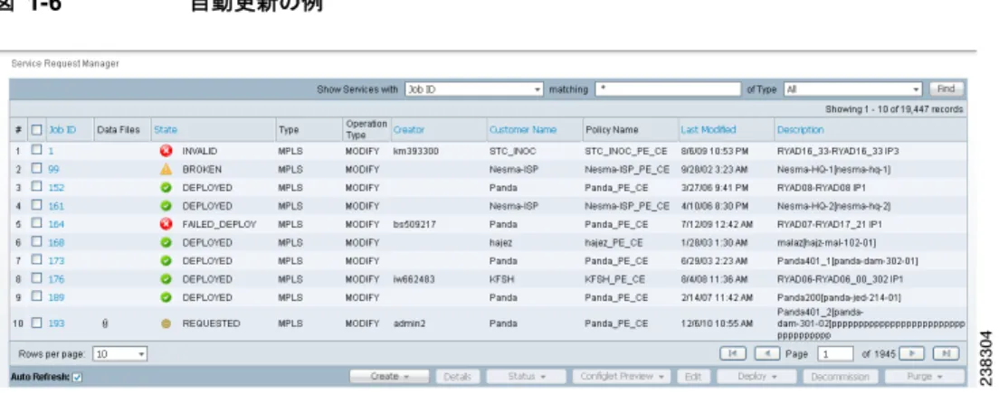
Task: Click the red INVALID status icon for job 1
Action: tap(166, 152)
